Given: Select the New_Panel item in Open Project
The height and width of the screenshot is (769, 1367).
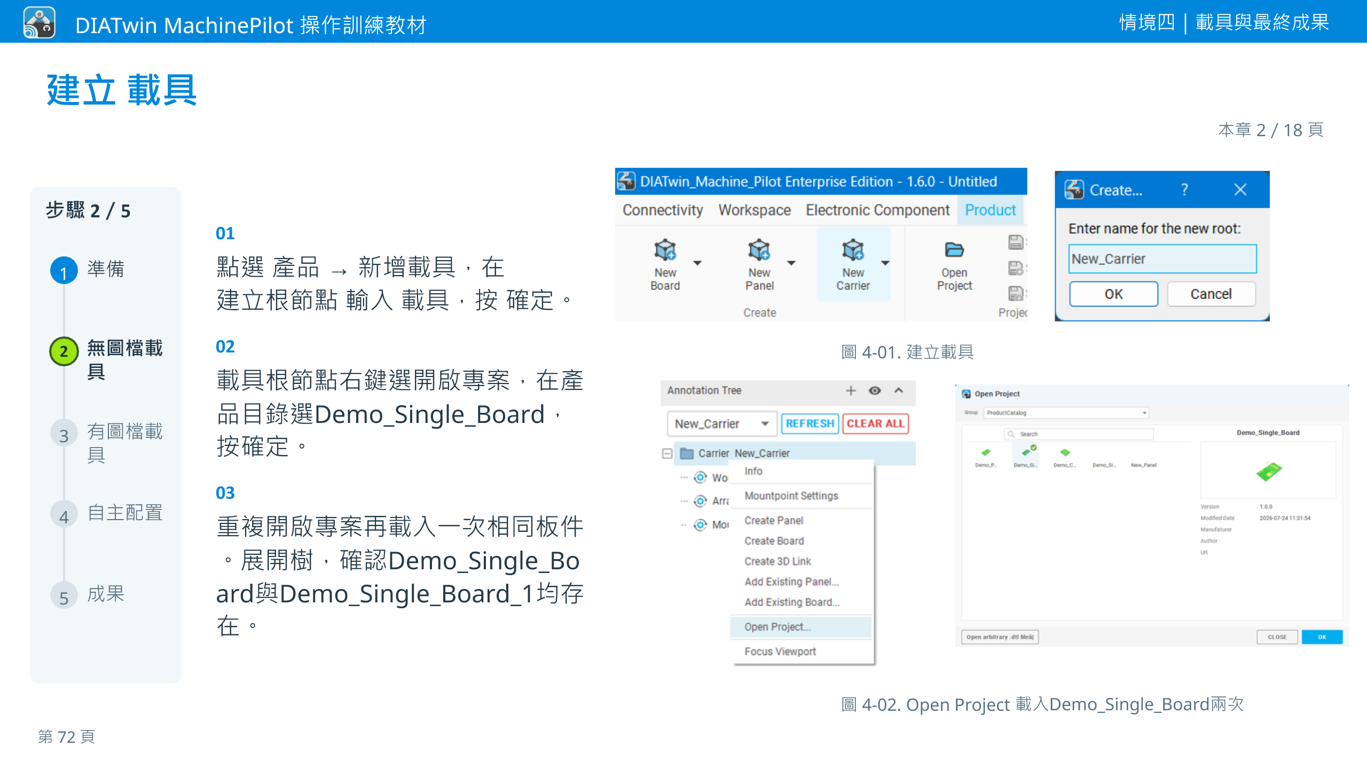Looking at the screenshot, I should [1144, 465].
